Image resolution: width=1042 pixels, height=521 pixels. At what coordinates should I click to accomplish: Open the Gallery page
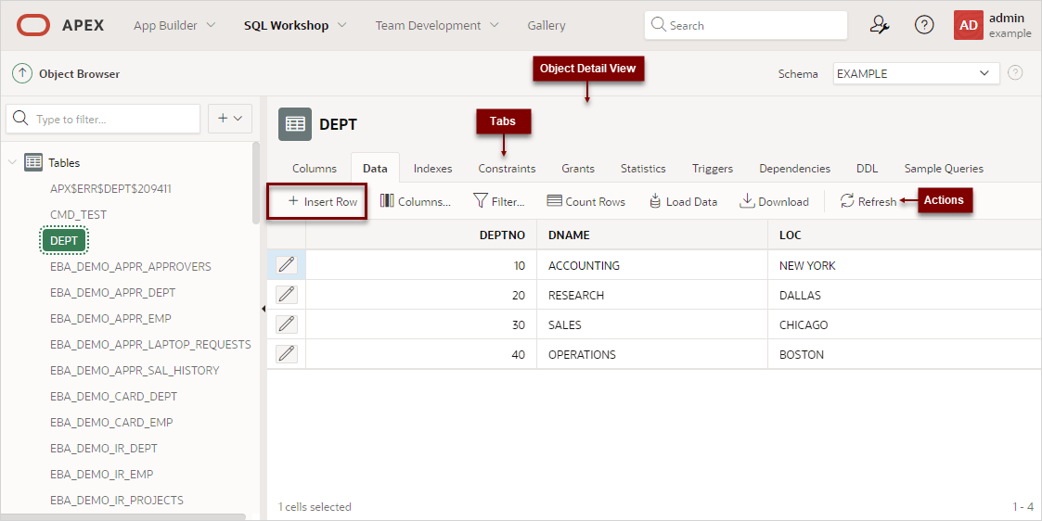pos(547,25)
